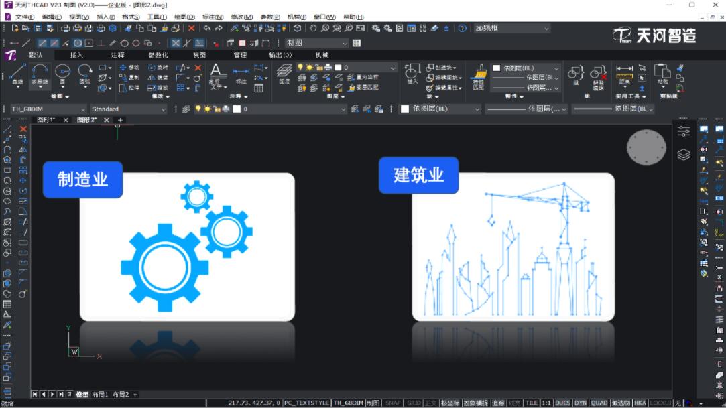Select the 多段线 (Polyline) tool
Image resolution: width=726 pixels, height=408 pixels.
[x=40, y=74]
